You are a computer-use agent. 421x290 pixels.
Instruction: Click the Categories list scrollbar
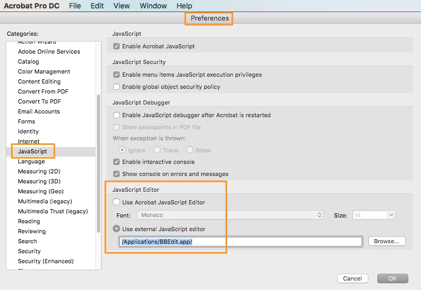tap(99, 163)
